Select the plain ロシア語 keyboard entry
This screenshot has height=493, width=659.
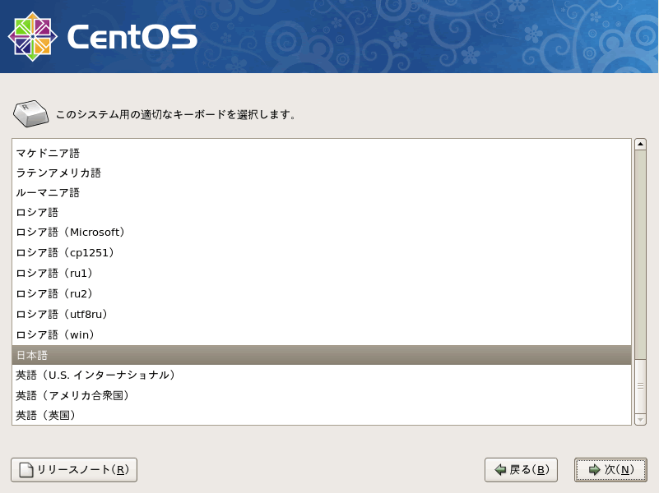pos(37,212)
